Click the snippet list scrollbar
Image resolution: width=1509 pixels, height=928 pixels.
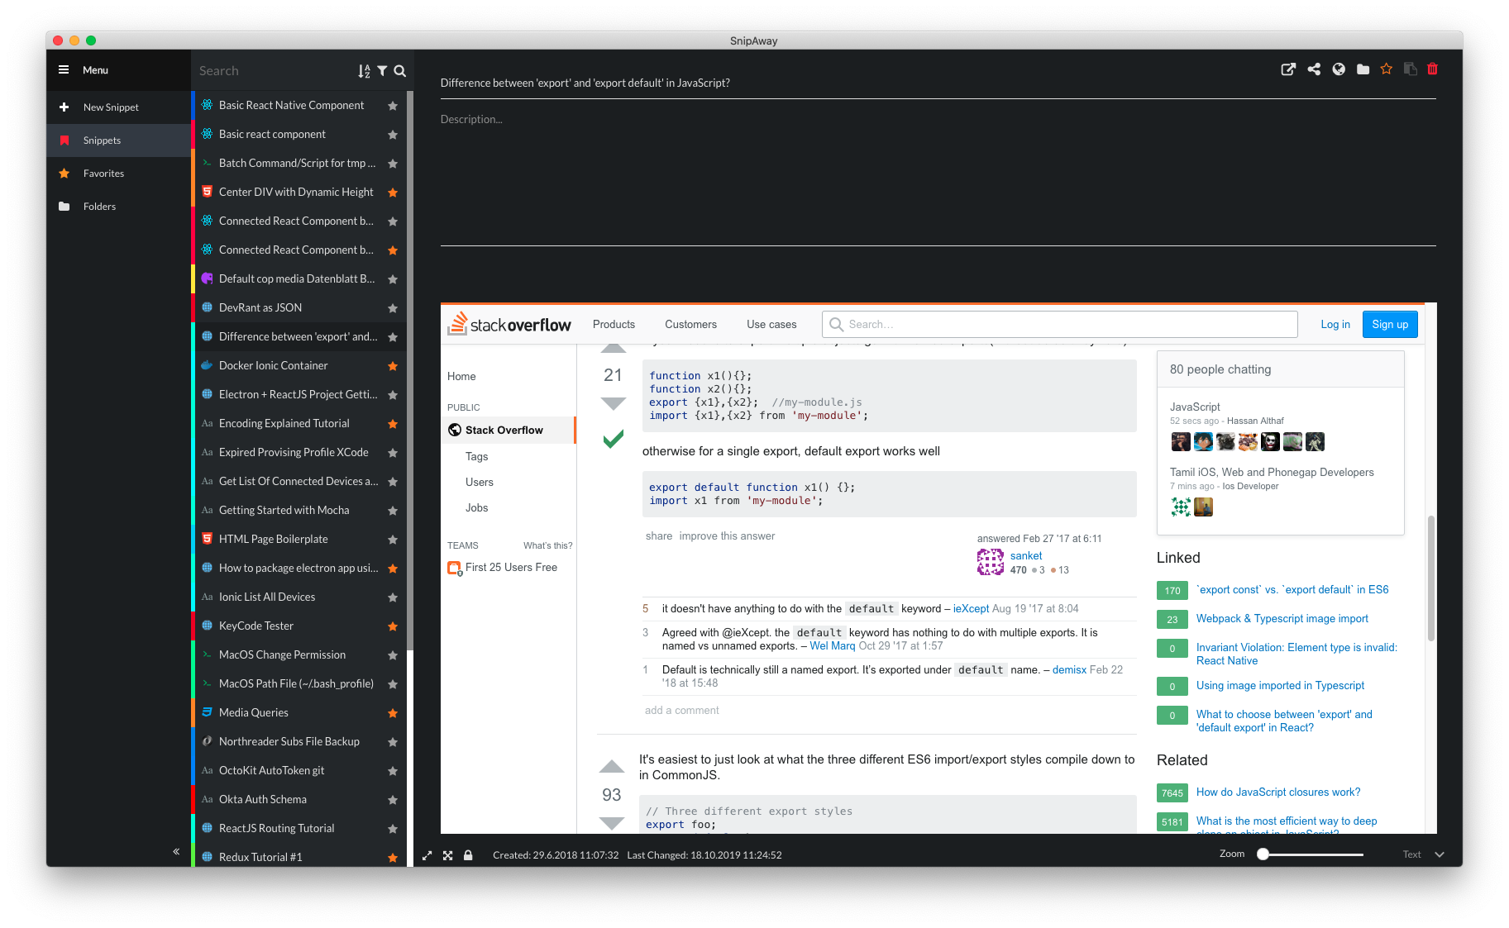(x=409, y=372)
